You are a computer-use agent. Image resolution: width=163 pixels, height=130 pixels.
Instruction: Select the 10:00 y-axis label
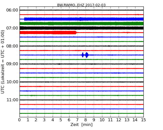[12, 82]
